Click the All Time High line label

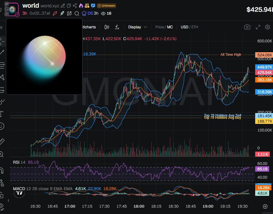[231, 54]
